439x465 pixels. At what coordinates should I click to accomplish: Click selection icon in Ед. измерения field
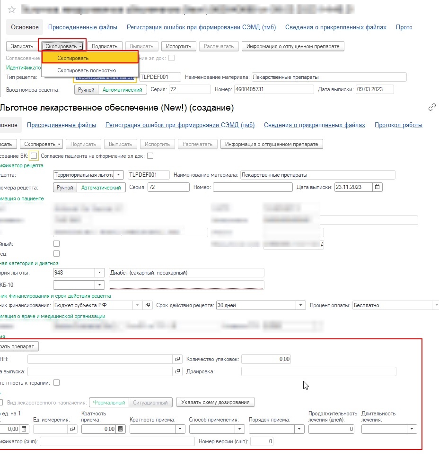point(72,429)
